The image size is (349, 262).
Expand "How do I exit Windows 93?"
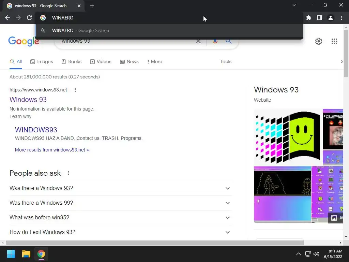coord(121,232)
